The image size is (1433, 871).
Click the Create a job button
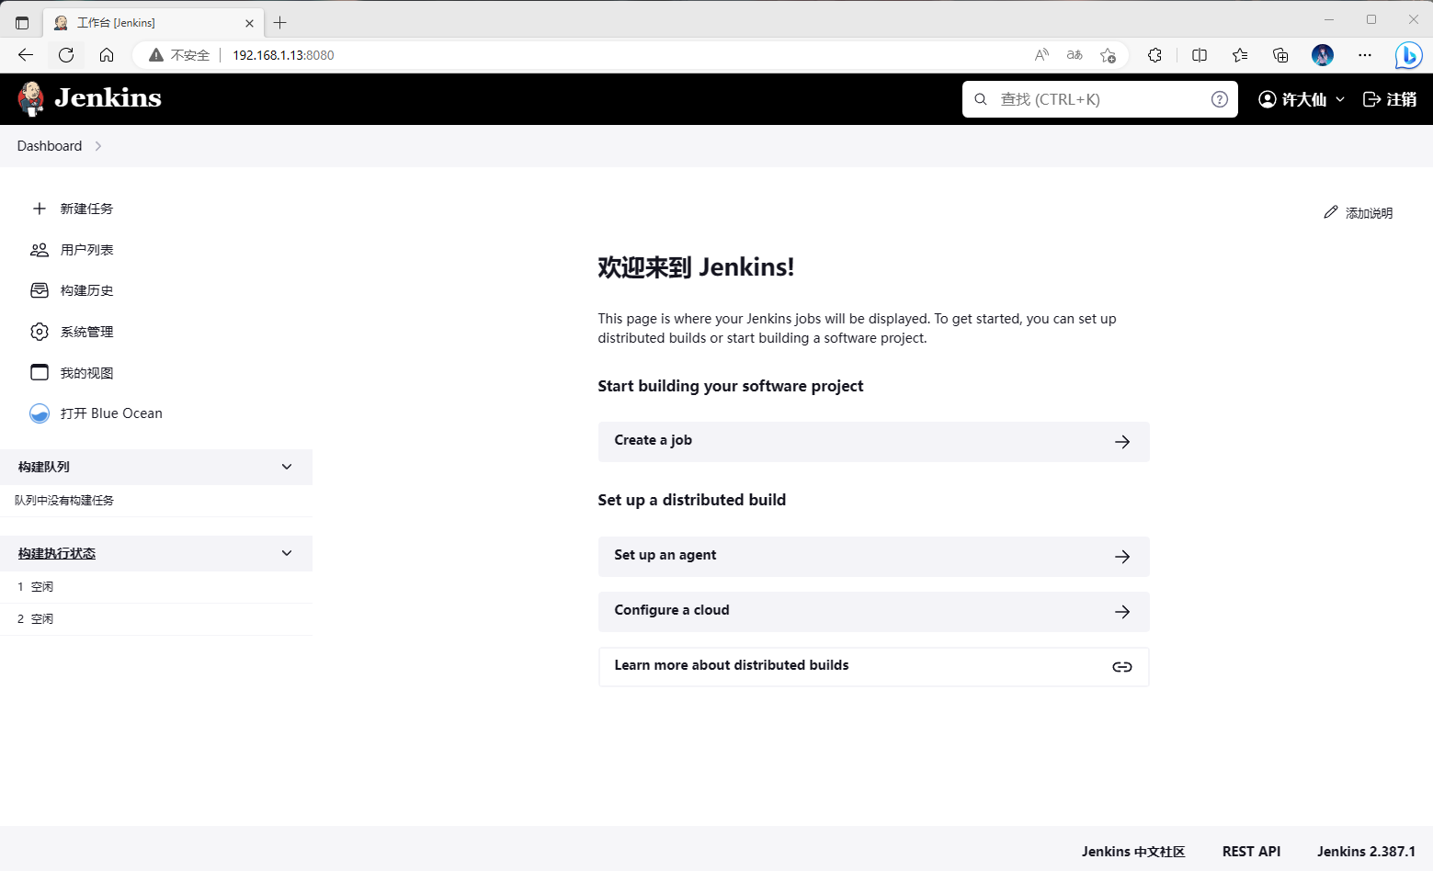tap(873, 442)
